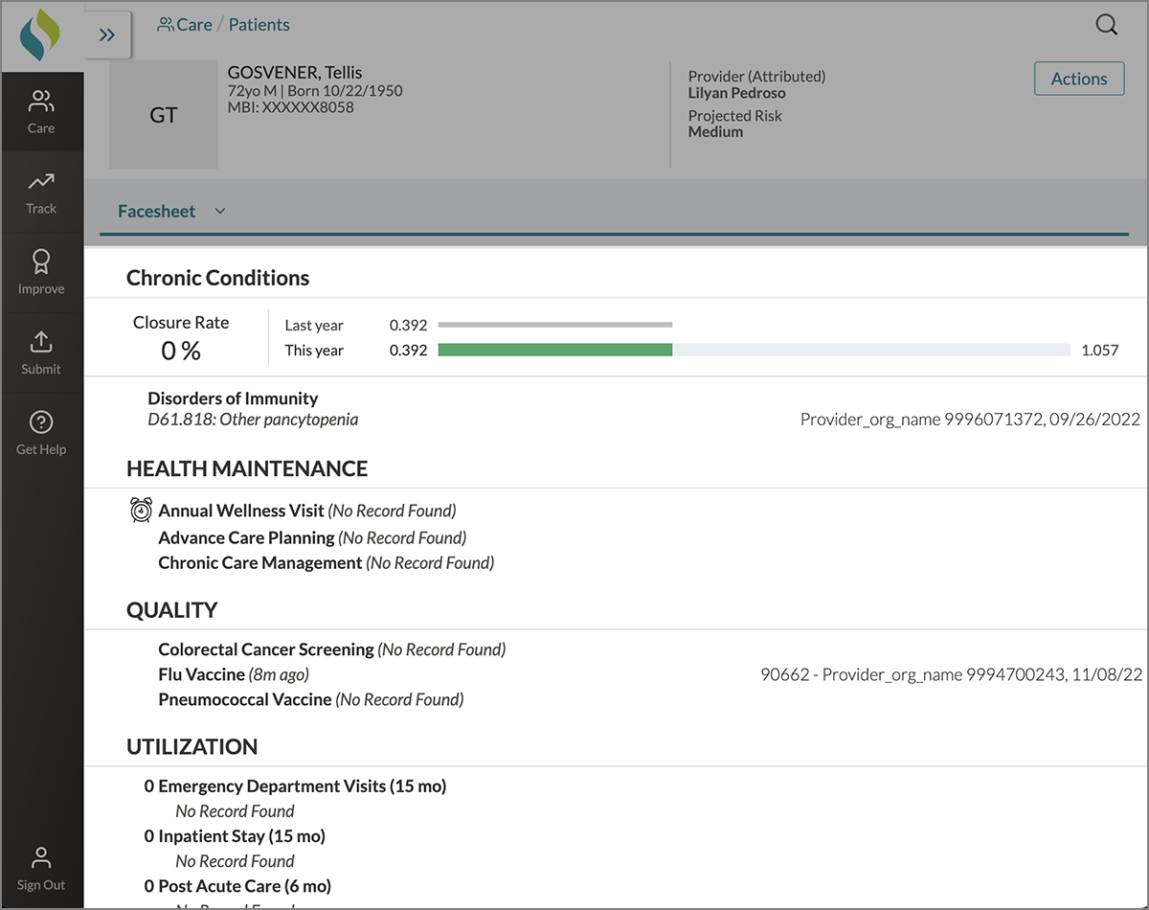Click the Patients breadcrumb link

click(x=259, y=25)
